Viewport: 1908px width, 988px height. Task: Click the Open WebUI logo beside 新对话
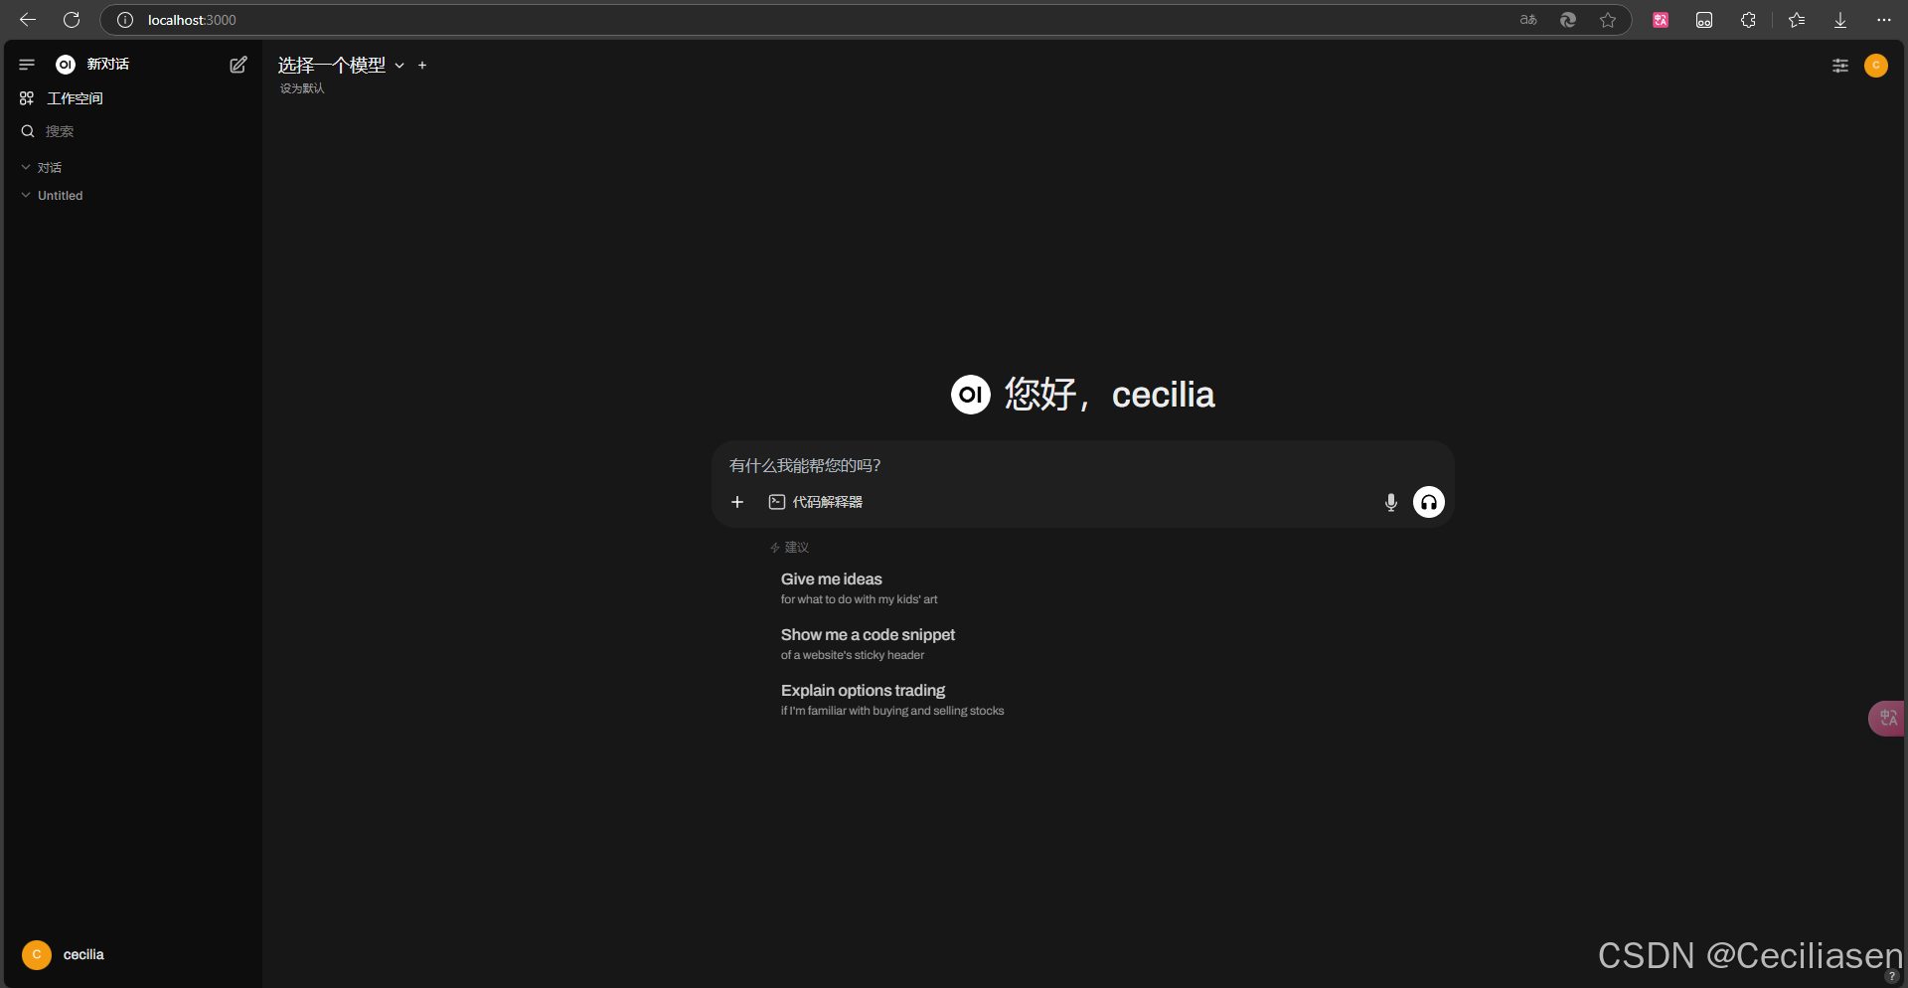(66, 65)
